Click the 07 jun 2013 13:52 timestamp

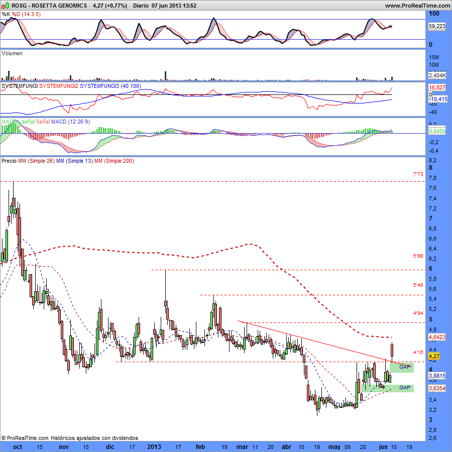(x=174, y=6)
